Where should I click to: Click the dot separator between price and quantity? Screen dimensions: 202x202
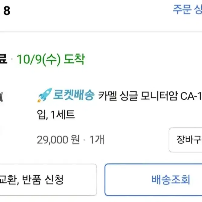coord(84,140)
